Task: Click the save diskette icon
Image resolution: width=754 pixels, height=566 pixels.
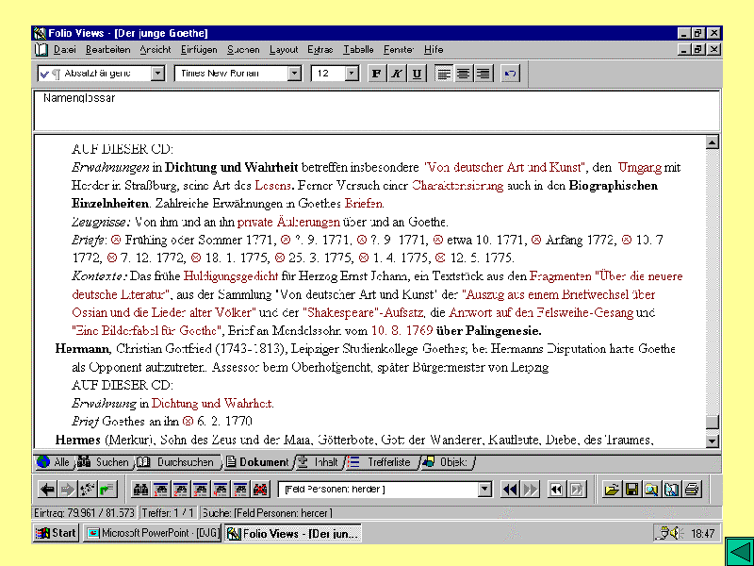Action: (631, 490)
